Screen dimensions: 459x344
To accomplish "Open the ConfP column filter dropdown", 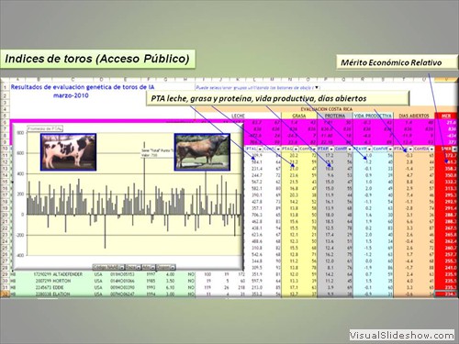I will (x=350, y=149).
